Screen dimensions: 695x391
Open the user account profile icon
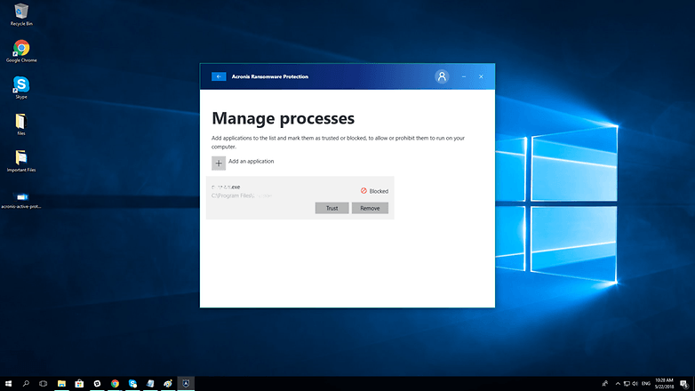tap(442, 76)
